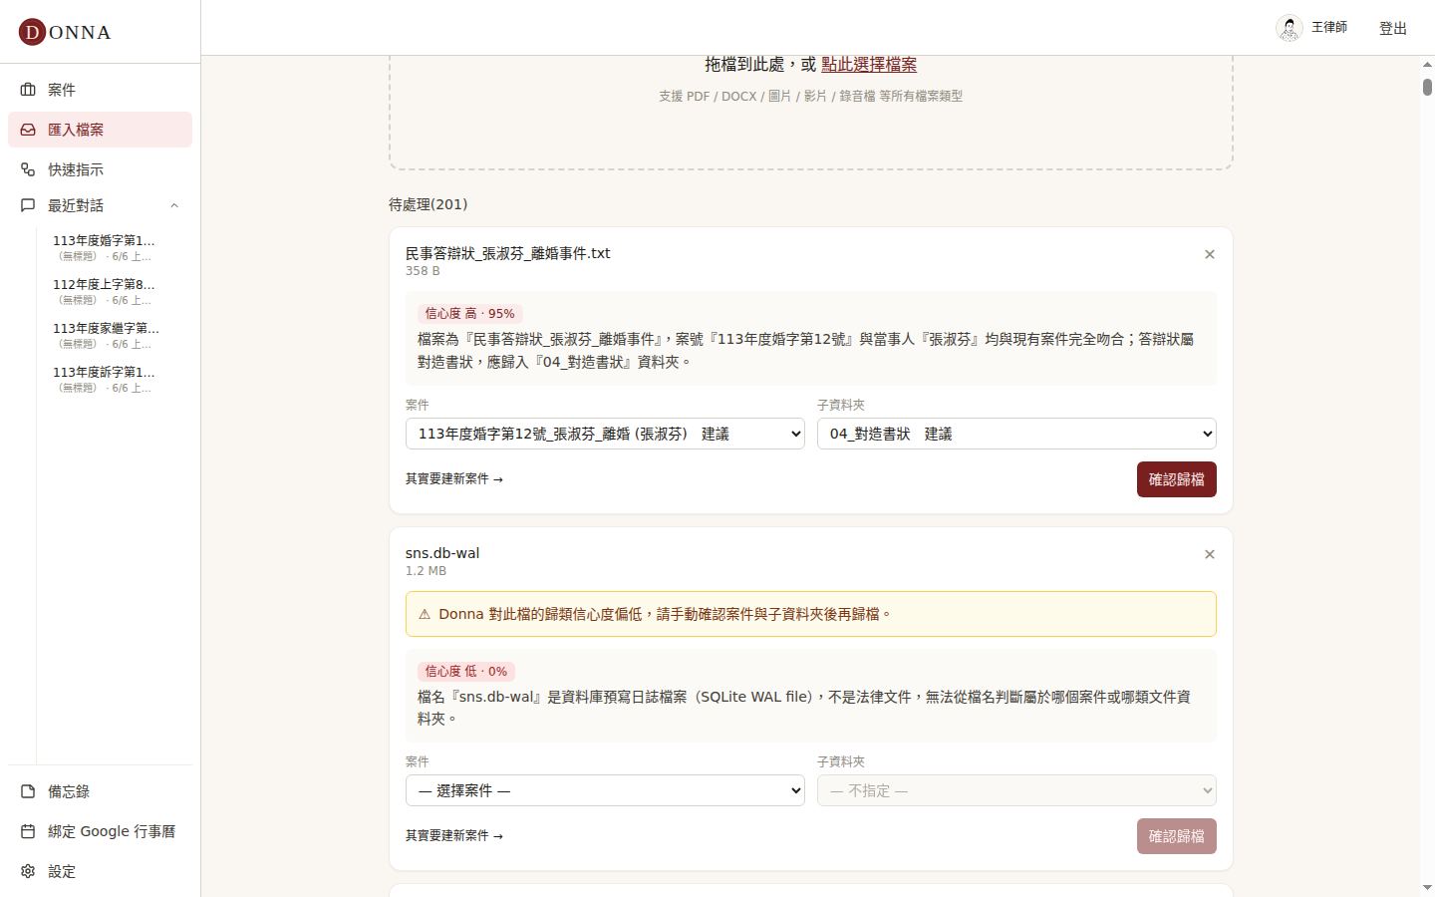Dismiss the sns.db-wal file card

pos(1210,554)
